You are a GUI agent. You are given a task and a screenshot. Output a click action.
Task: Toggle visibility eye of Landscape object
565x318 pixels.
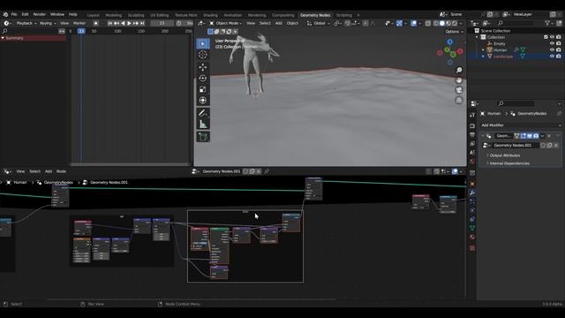click(552, 57)
